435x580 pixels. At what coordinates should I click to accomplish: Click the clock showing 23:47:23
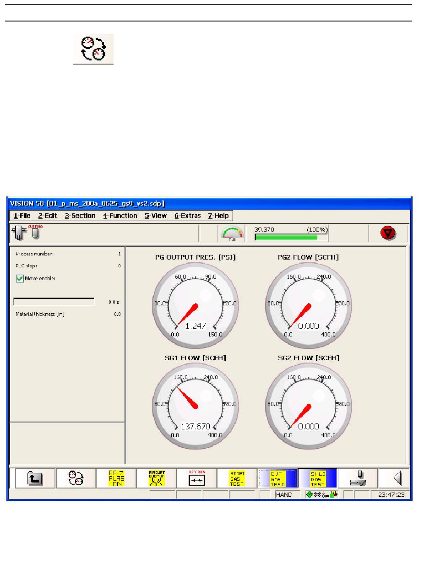pos(391,495)
